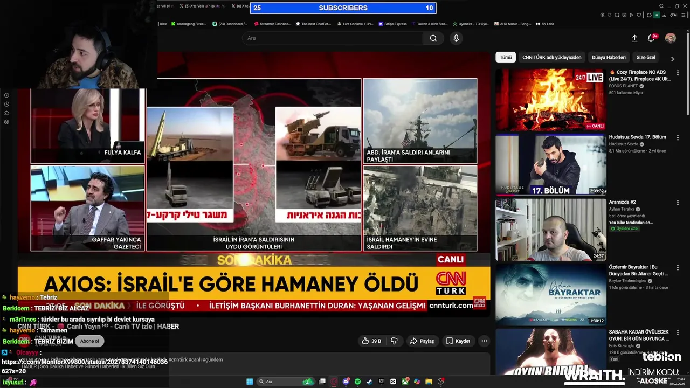Click #gündem hashtag in description
Image resolution: width=690 pixels, height=388 pixels.
[213, 359]
